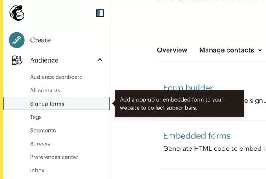Open Preferences center
Image resolution: width=266 pixels, height=179 pixels.
coord(54,157)
